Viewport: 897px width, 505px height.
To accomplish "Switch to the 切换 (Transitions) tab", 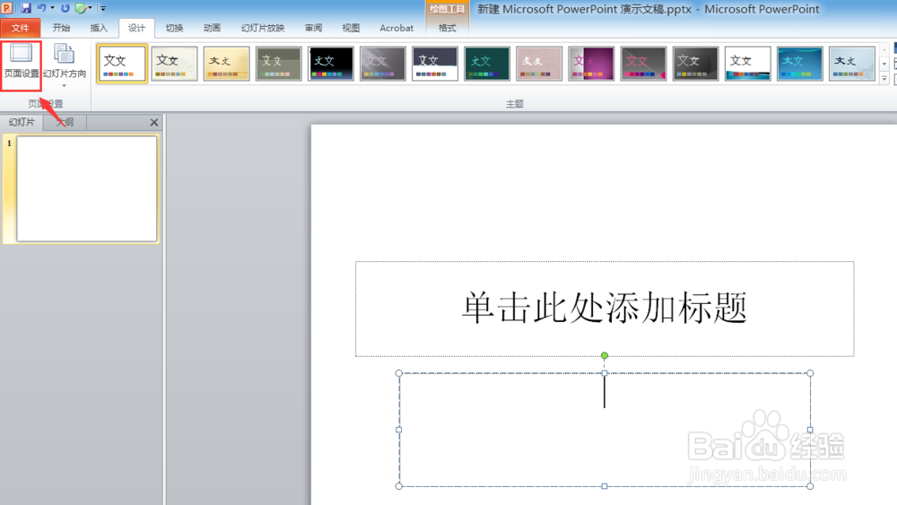I will [174, 28].
